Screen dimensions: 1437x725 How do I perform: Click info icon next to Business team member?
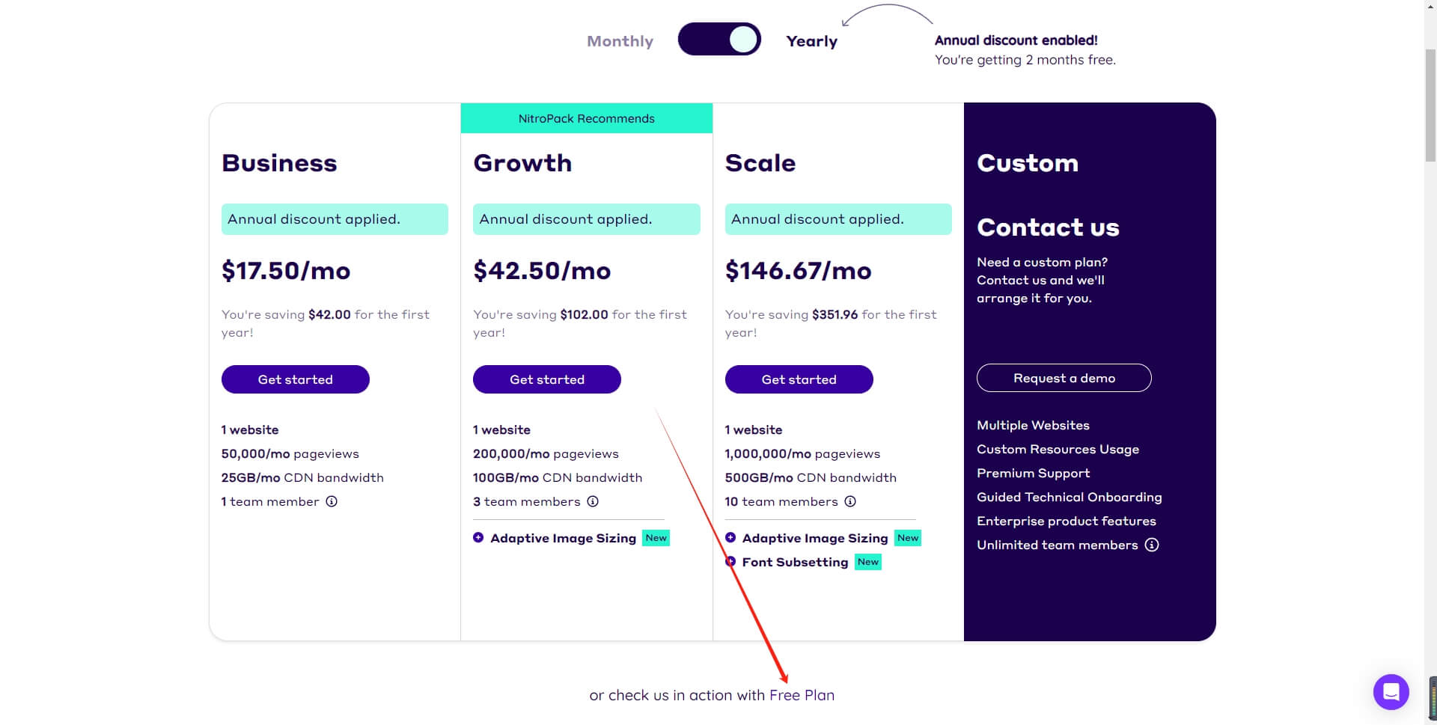[332, 502]
